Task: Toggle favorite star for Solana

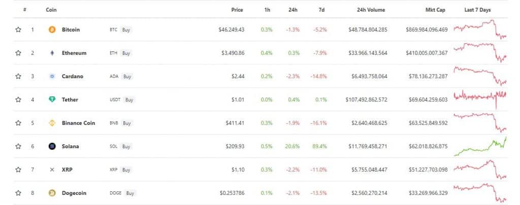Action: point(18,146)
